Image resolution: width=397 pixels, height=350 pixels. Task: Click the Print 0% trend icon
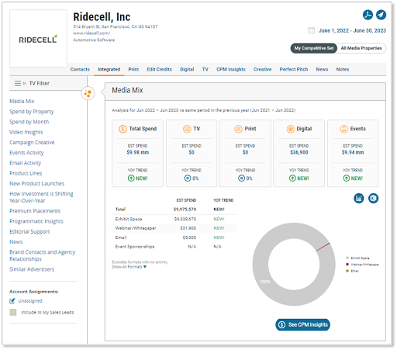click(x=241, y=178)
